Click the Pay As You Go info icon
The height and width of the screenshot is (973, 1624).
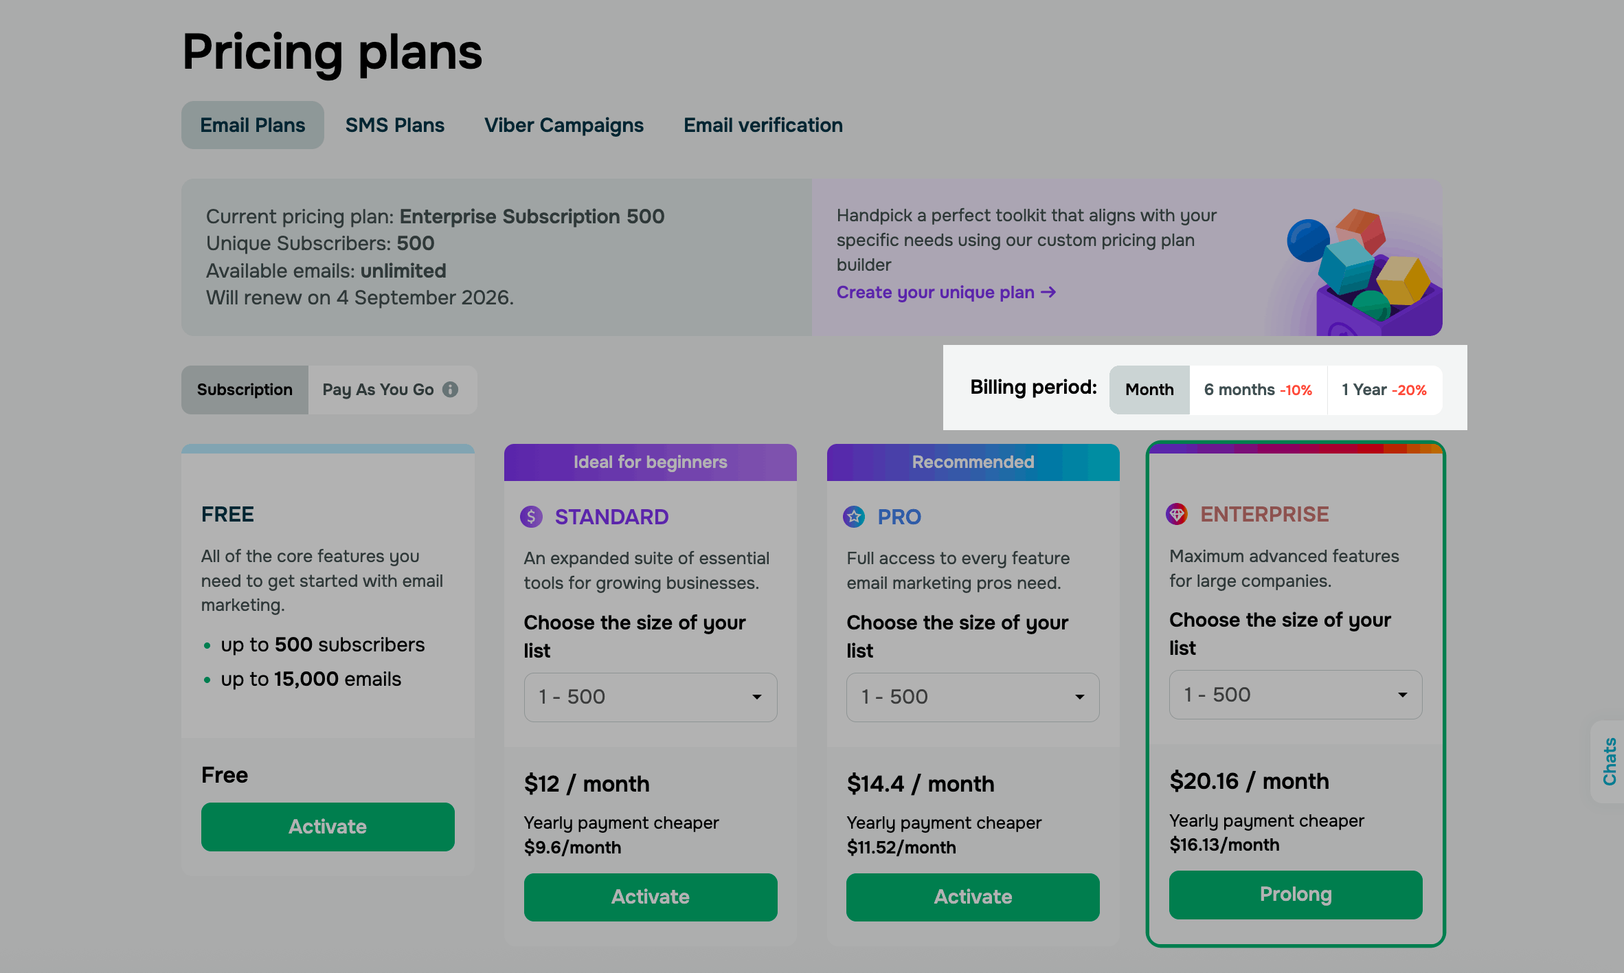click(450, 390)
